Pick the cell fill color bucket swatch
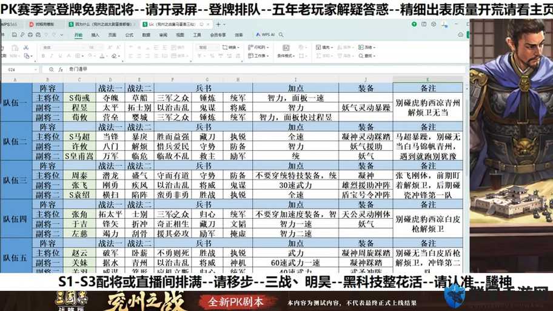This screenshot has height=311, width=553. [90, 56]
